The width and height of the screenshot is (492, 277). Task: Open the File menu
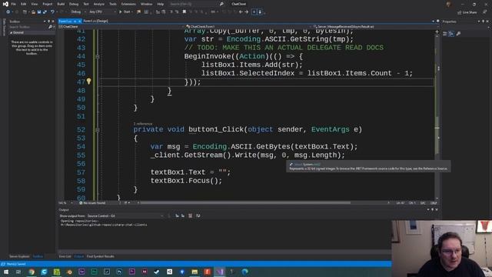pyautogui.click(x=14, y=4)
